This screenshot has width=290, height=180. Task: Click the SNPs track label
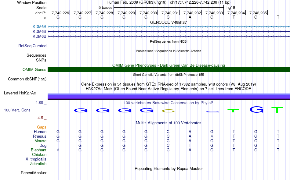41,60
